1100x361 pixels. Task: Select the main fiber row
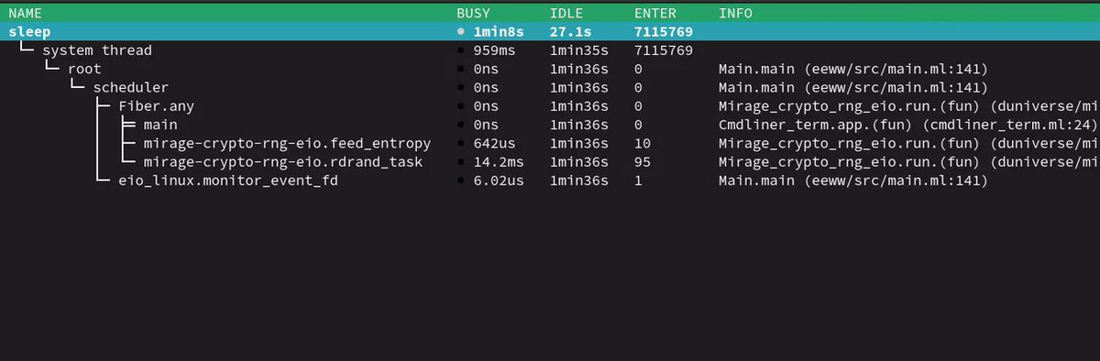pos(550,125)
